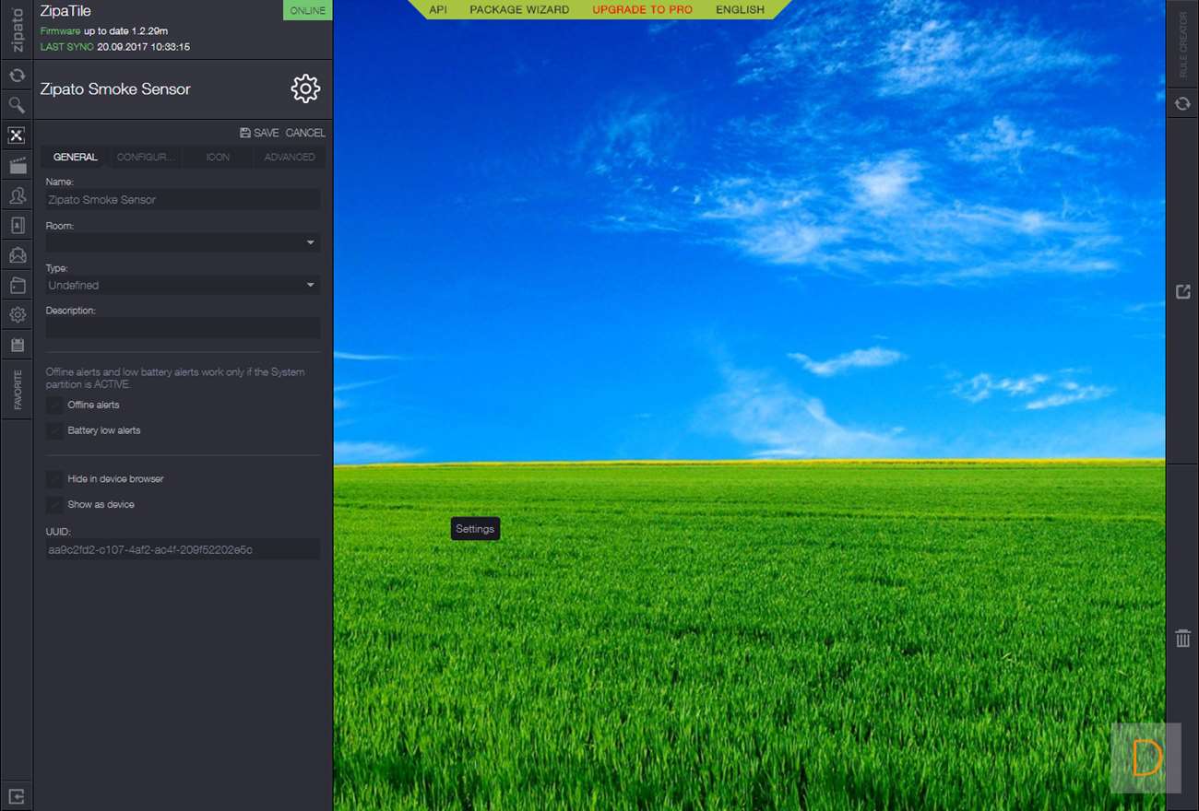Click the synchronize icon in left sidebar
This screenshot has width=1199, height=811.
click(x=17, y=76)
